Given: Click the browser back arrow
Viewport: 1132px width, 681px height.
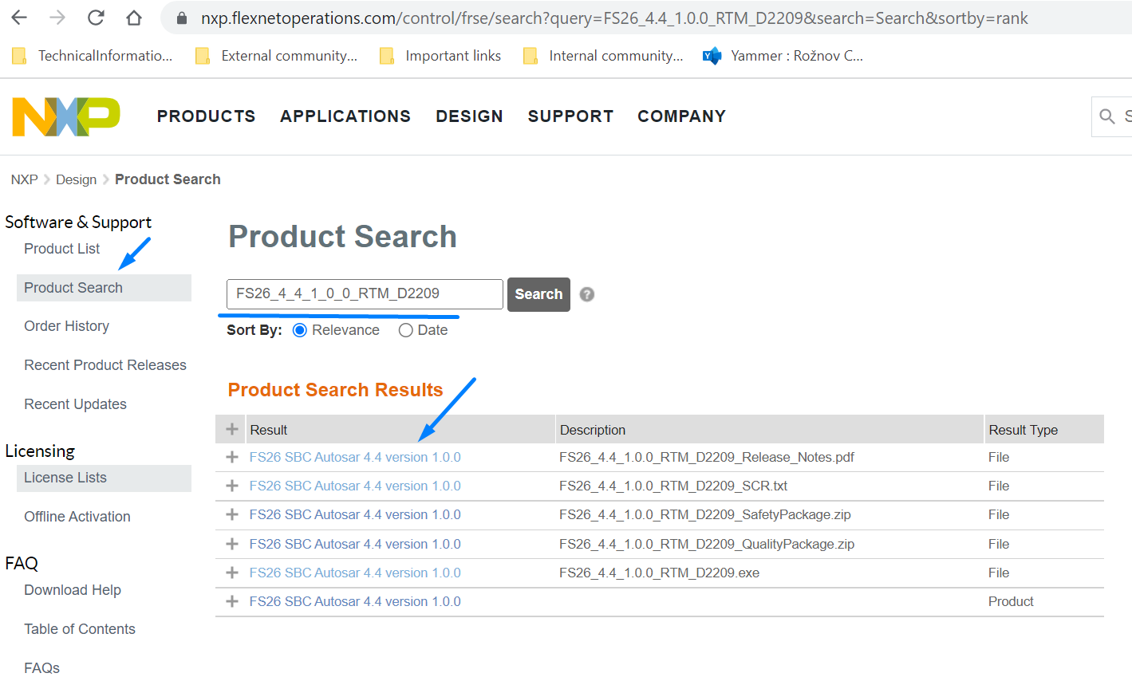Looking at the screenshot, I should (18, 18).
